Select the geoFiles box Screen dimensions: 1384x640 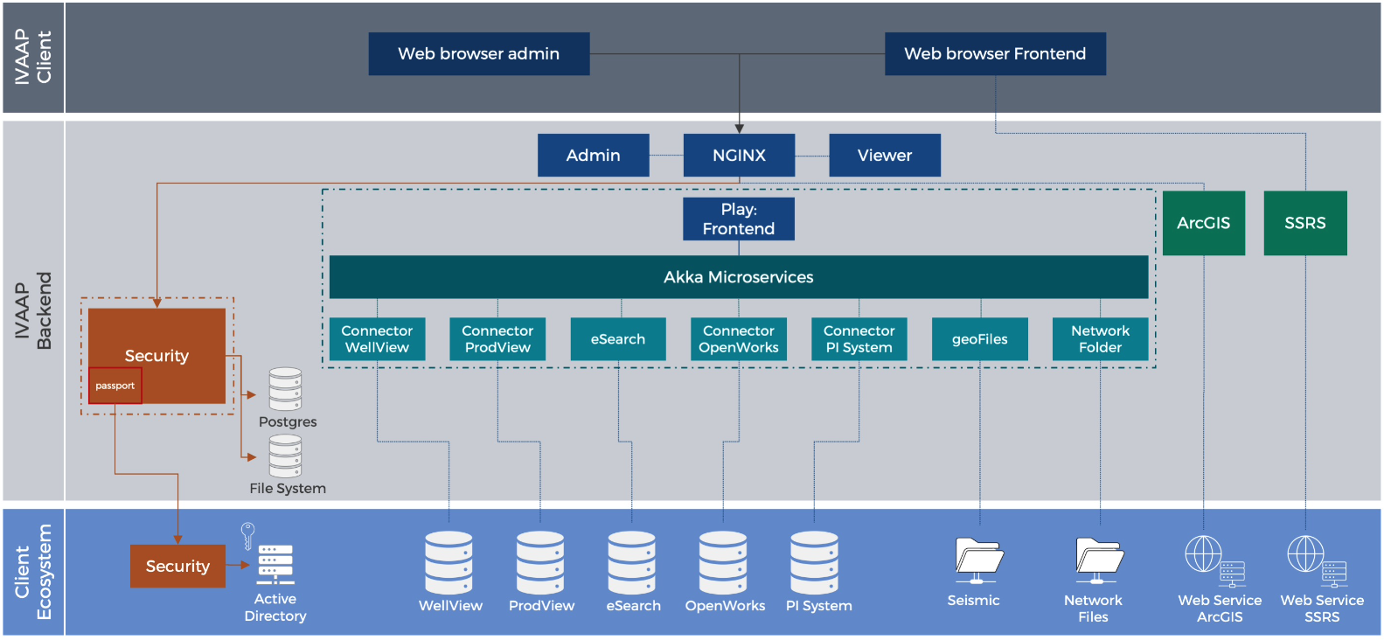point(980,339)
